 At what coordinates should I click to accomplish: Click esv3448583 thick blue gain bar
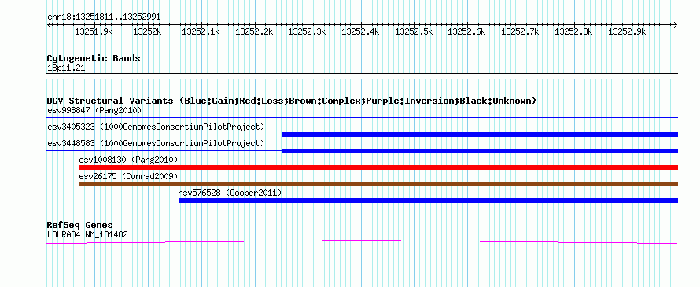[x=480, y=151]
